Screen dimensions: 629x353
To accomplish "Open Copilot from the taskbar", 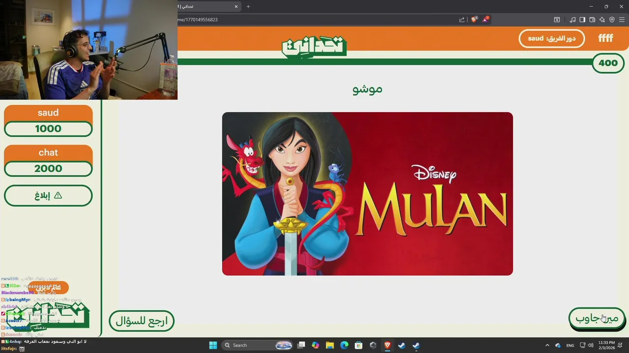I will click(315, 345).
